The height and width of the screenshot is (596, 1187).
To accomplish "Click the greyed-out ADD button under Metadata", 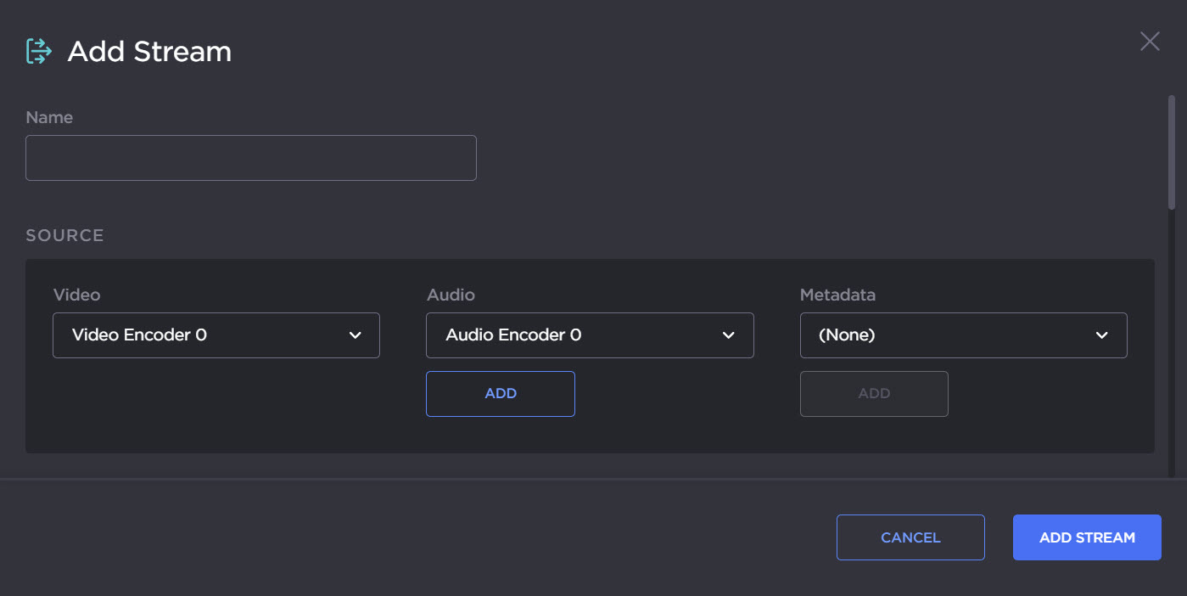I will click(x=874, y=394).
